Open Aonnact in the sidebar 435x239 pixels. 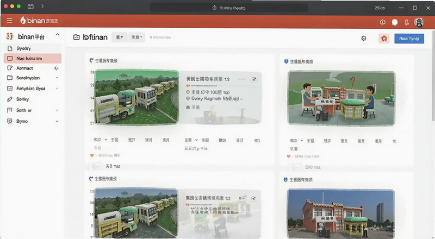pos(33,68)
